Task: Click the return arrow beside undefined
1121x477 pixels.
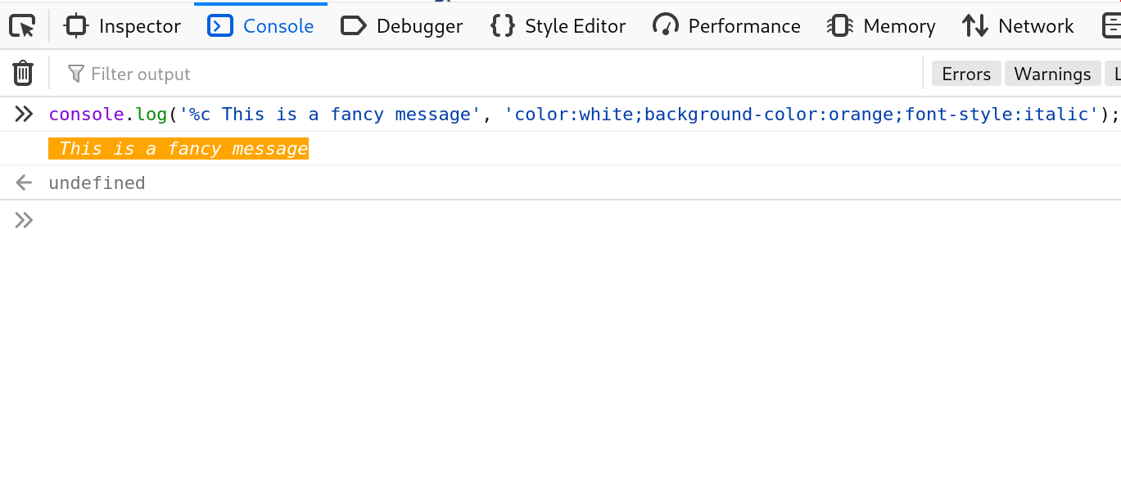Action: point(24,182)
